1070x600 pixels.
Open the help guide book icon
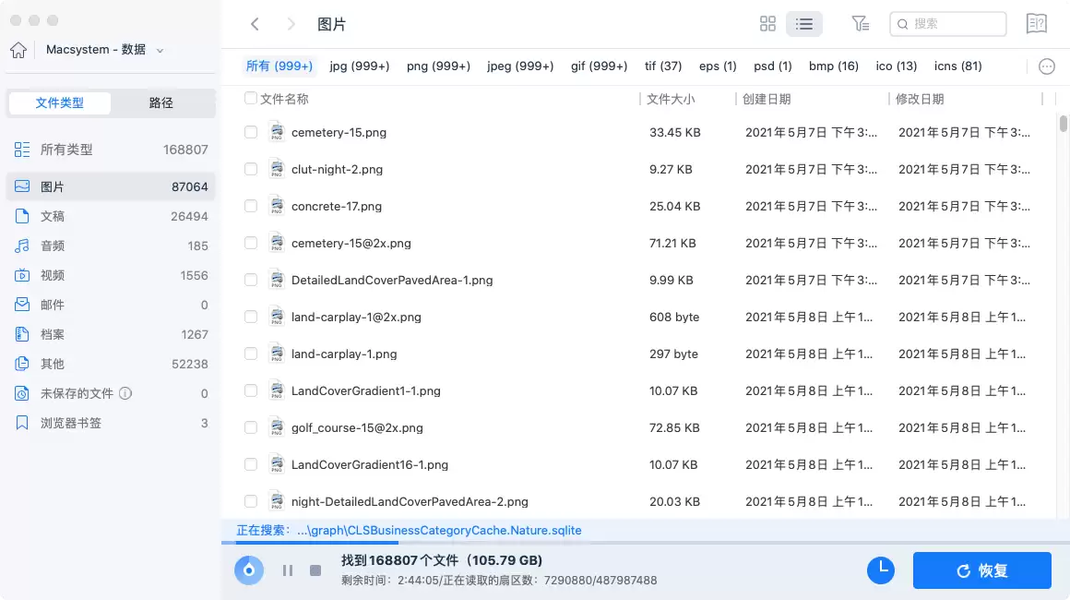click(1036, 23)
